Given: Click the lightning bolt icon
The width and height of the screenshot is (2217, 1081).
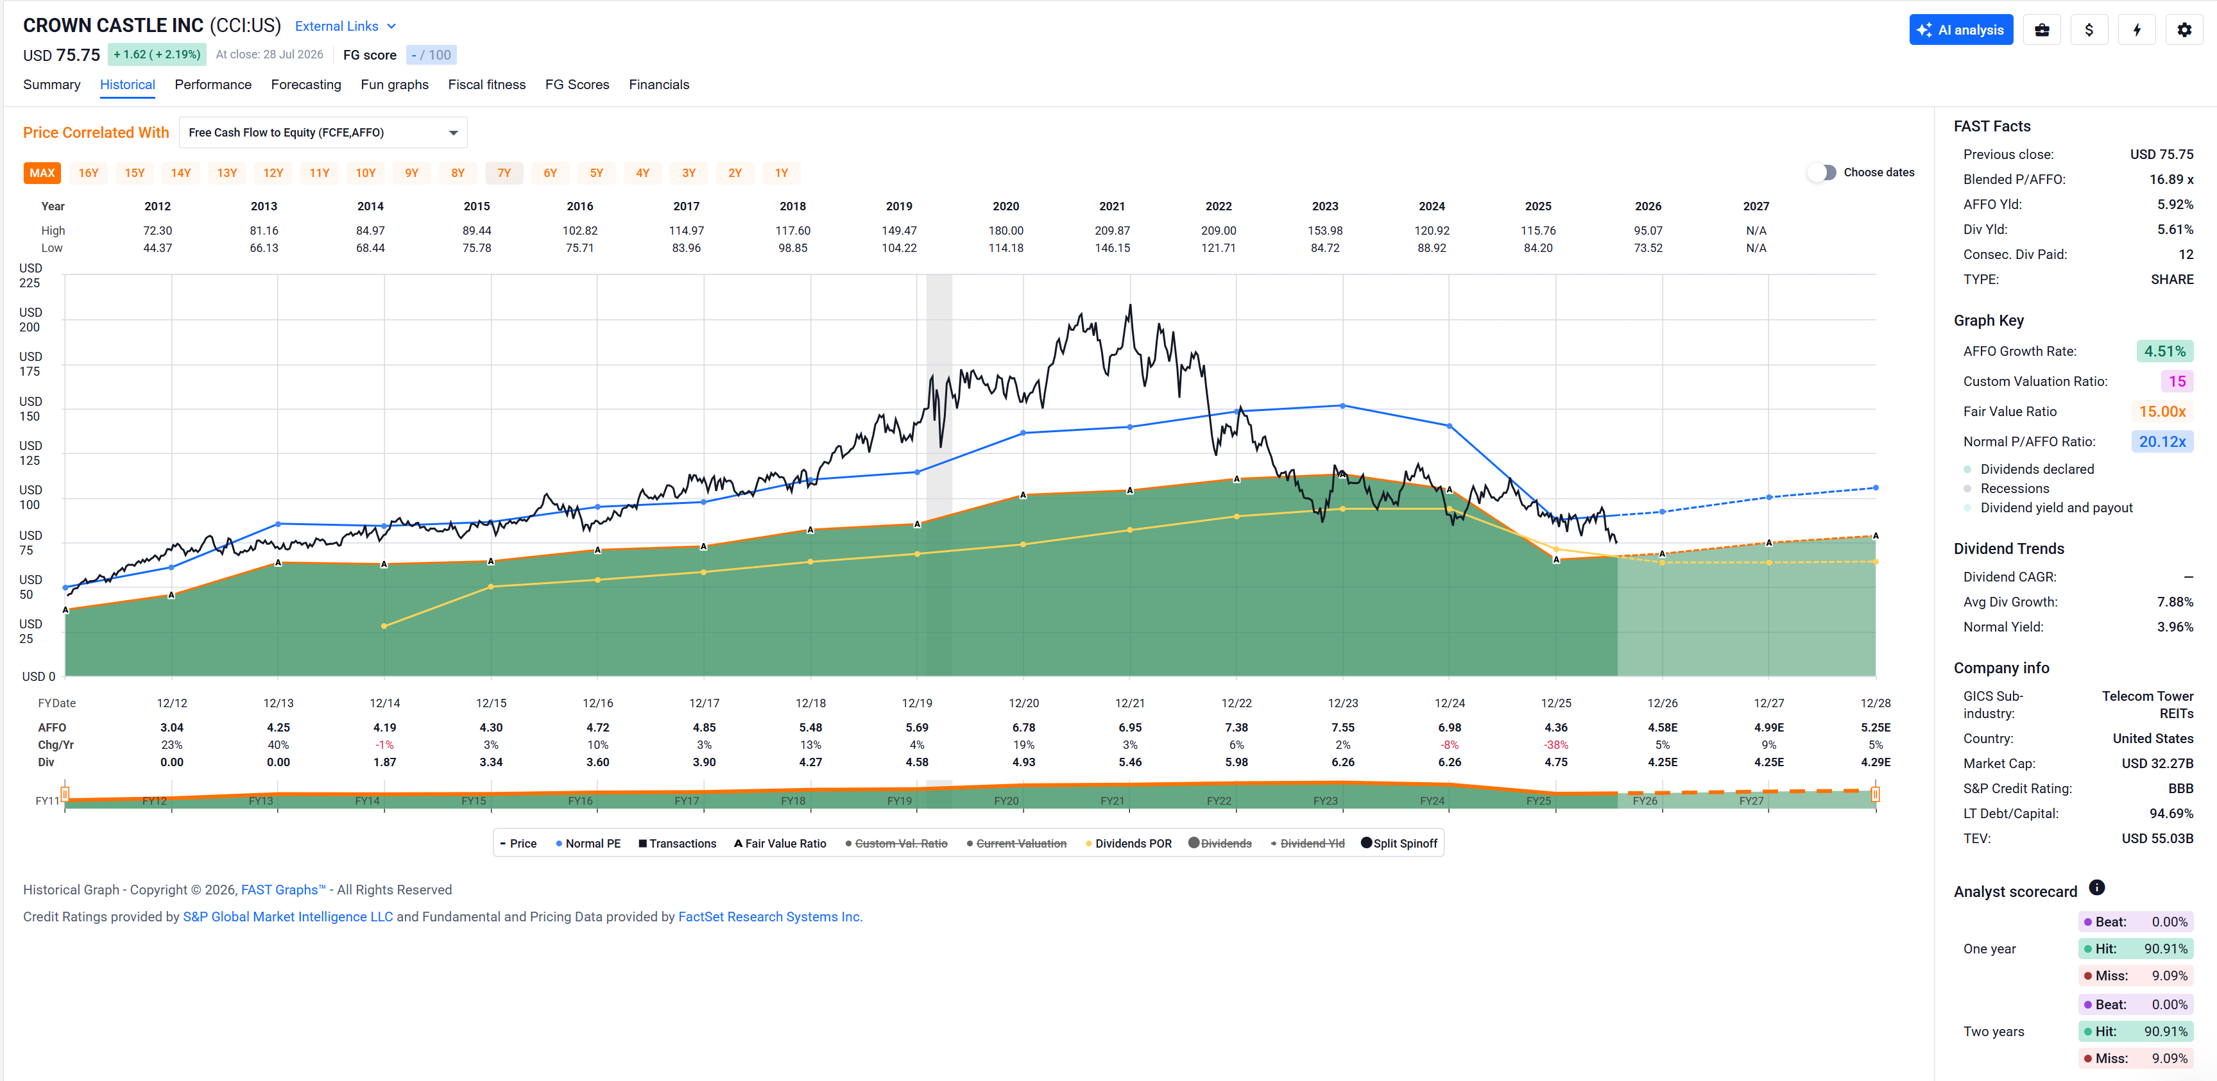Looking at the screenshot, I should 2136,30.
